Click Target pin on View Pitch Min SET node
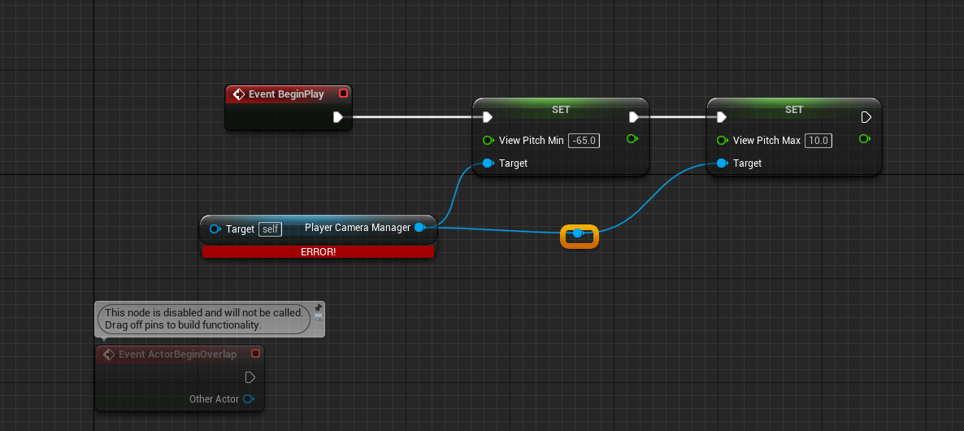Screen dimensions: 964x431 tap(489, 163)
